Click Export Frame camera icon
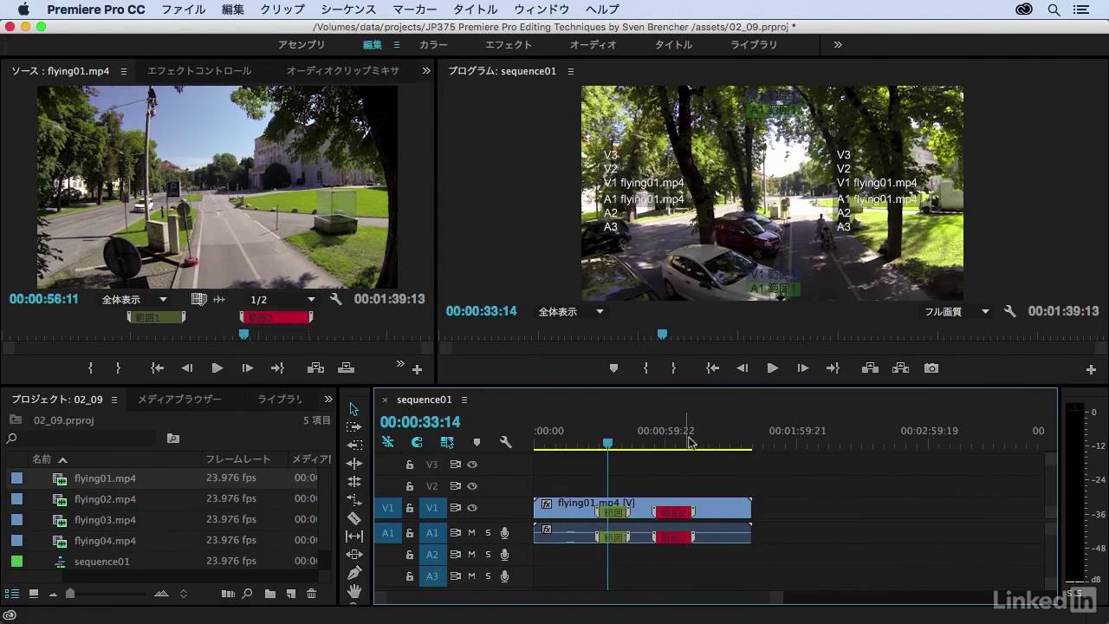Image resolution: width=1109 pixels, height=624 pixels. click(x=931, y=368)
